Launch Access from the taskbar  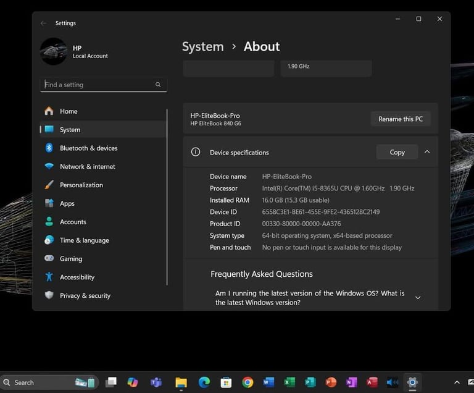[372, 382]
